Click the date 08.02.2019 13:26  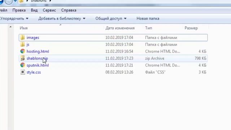[x=119, y=72]
